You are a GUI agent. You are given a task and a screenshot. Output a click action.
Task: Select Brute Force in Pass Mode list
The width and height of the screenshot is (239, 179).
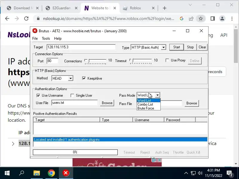148,108
